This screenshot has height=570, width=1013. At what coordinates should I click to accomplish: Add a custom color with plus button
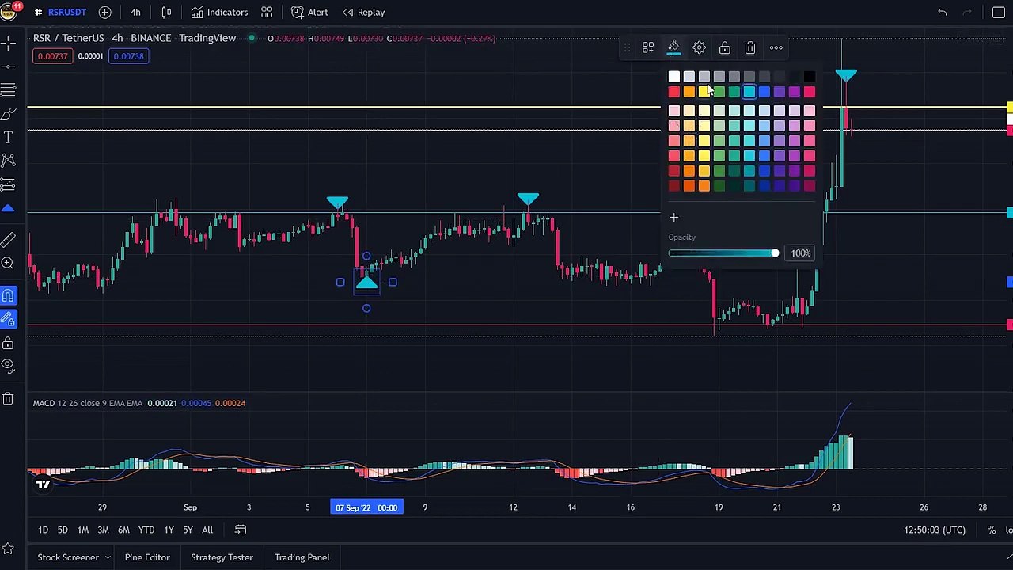(x=673, y=218)
